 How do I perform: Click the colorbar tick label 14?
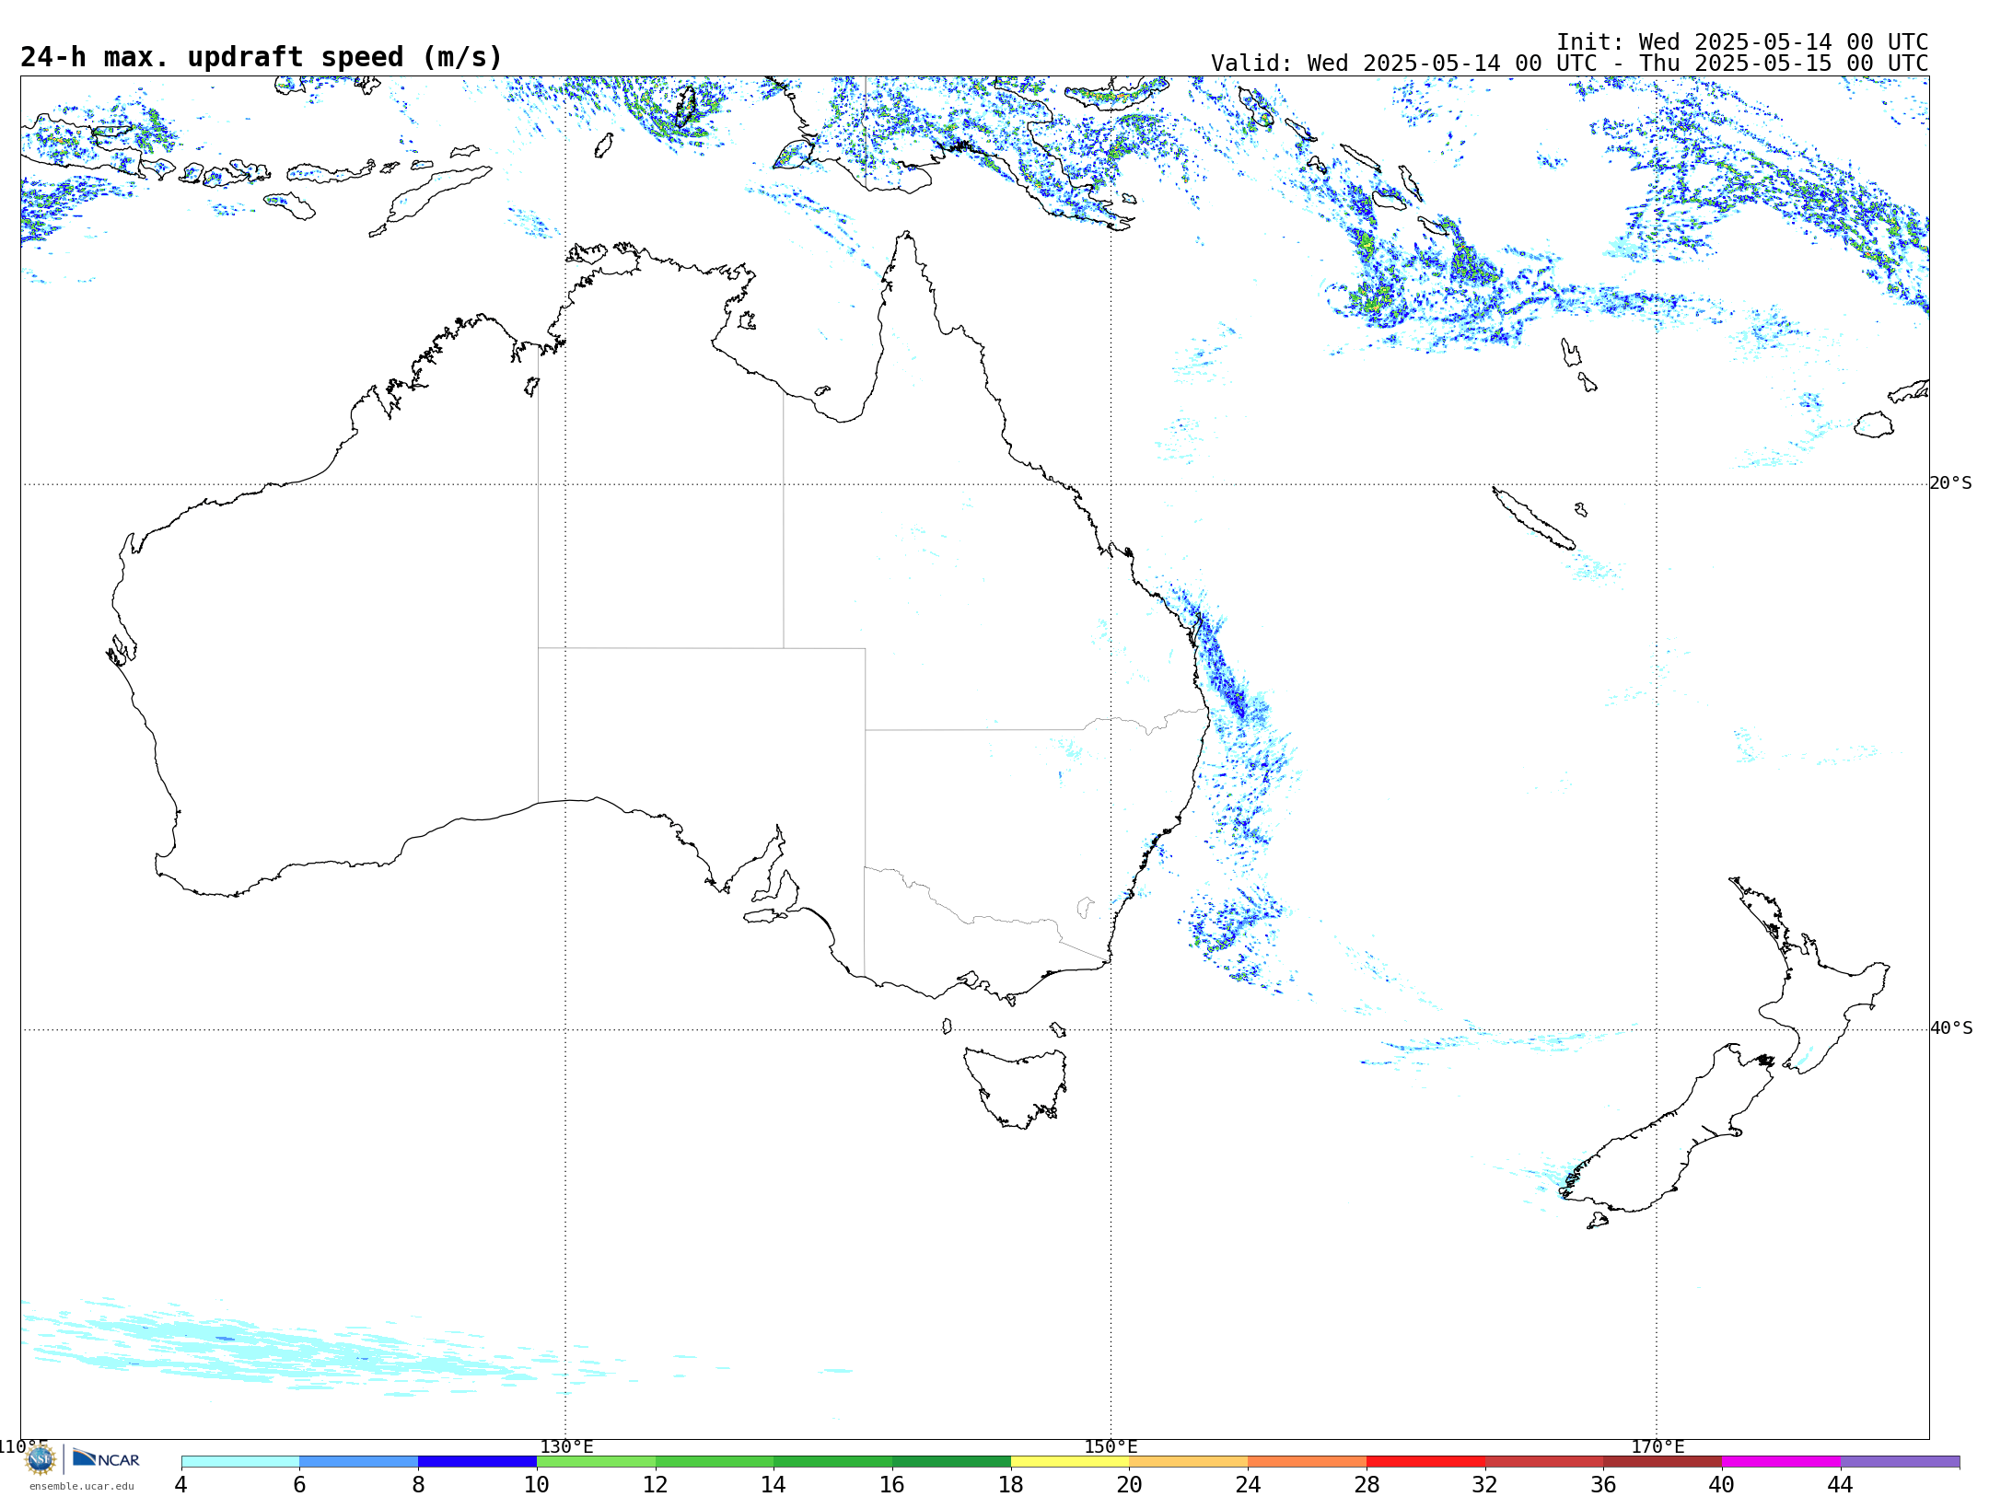click(x=773, y=1484)
